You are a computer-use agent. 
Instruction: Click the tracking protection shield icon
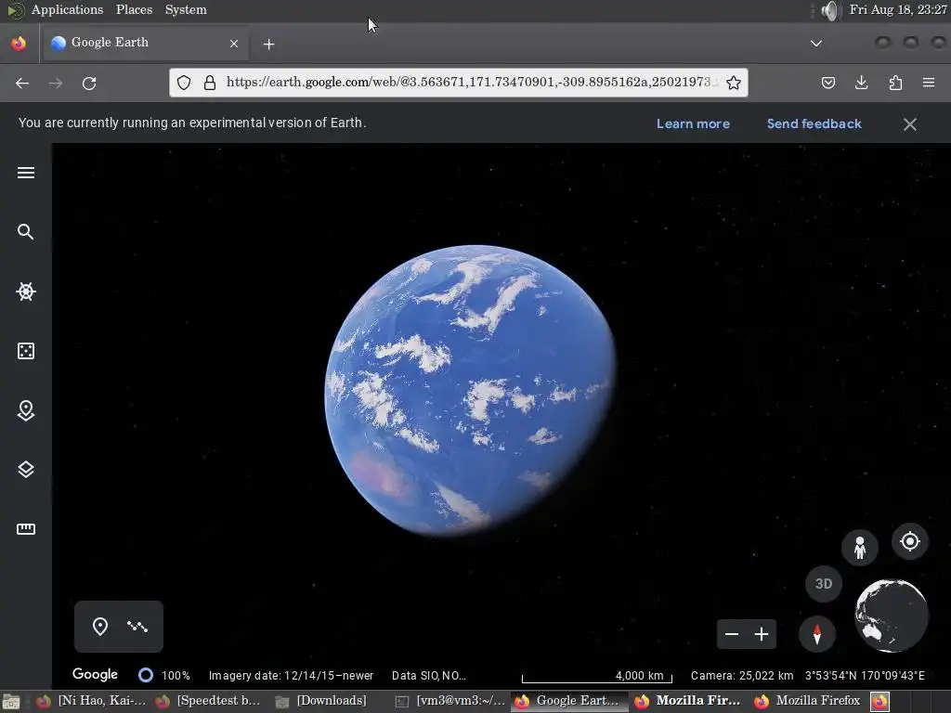pyautogui.click(x=184, y=83)
